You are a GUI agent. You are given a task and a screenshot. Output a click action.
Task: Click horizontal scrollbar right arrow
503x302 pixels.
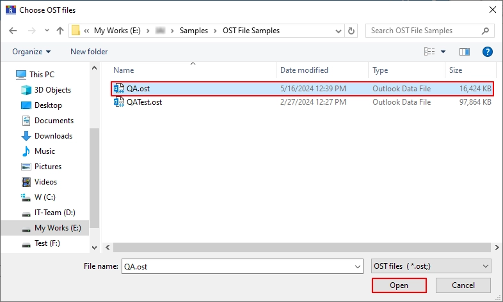497,247
